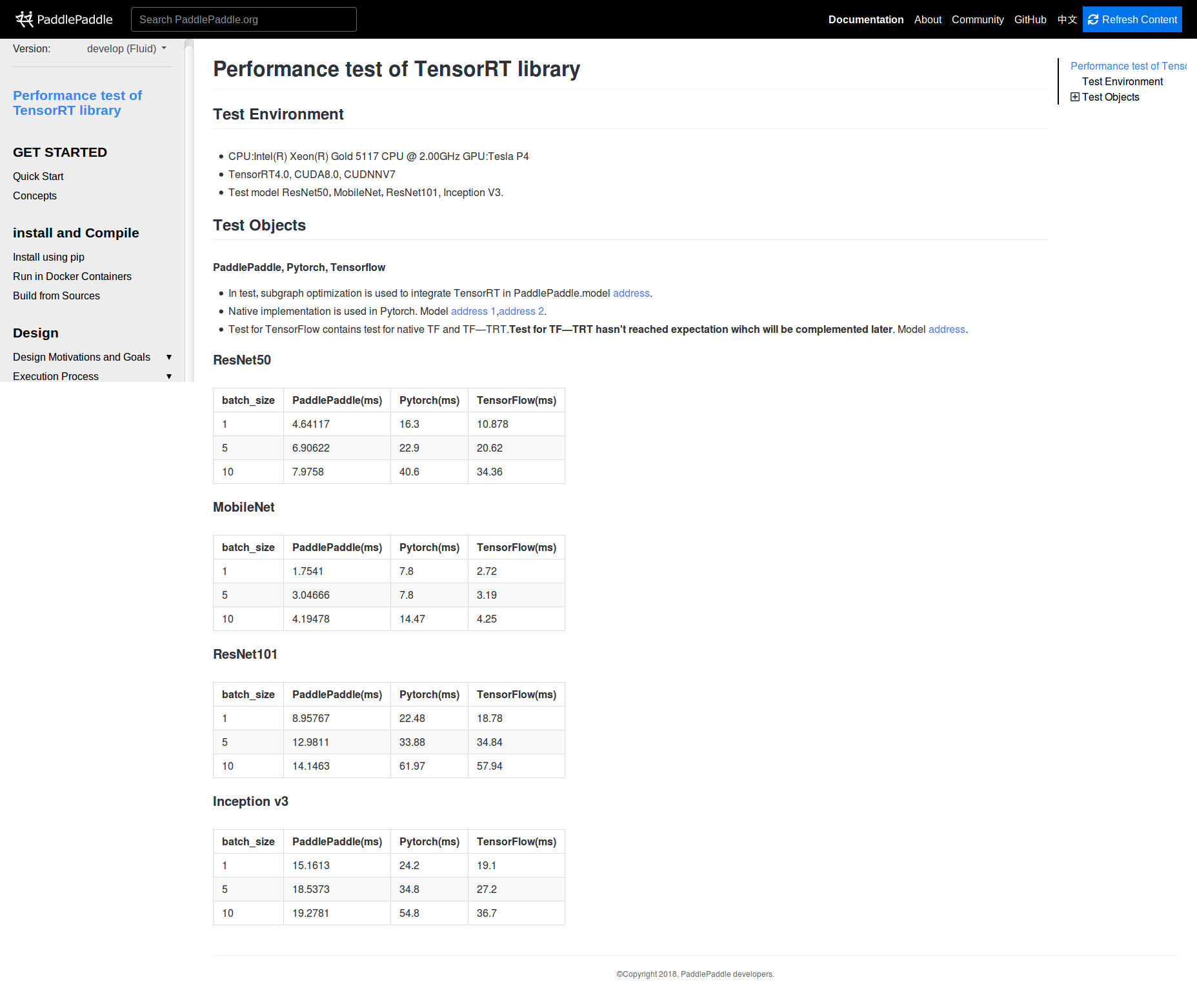Open Run in Docker Containers link
The height and width of the screenshot is (993, 1197).
pyautogui.click(x=72, y=276)
